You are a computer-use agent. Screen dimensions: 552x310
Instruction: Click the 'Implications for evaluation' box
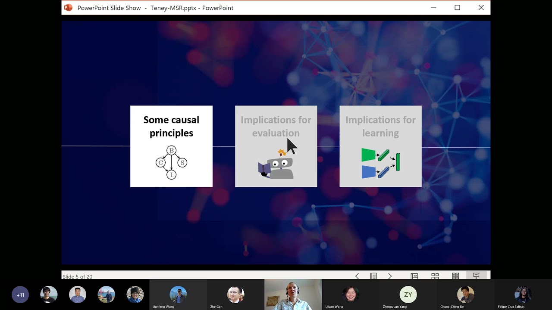[276, 146]
